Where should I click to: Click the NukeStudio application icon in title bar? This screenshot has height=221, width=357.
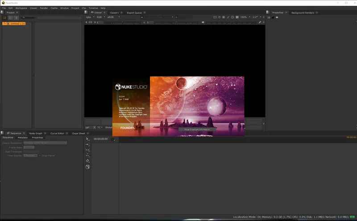pyautogui.click(x=3, y=3)
